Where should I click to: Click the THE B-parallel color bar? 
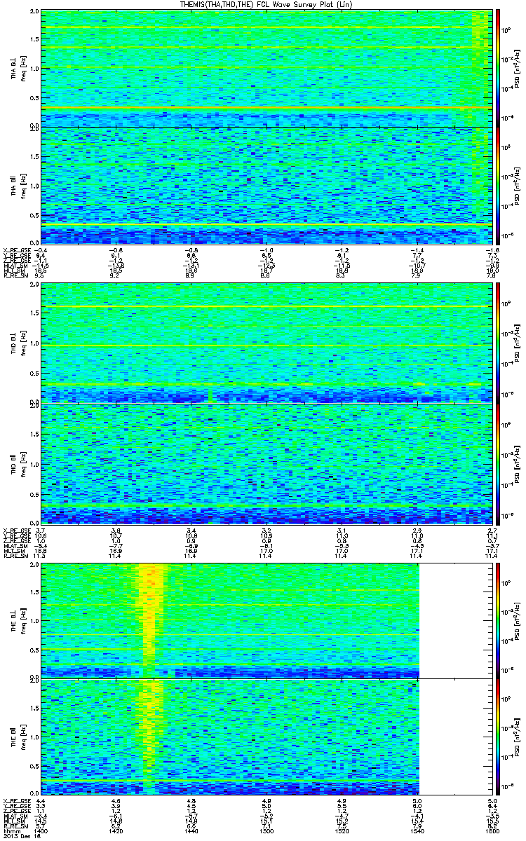[x=498, y=736]
